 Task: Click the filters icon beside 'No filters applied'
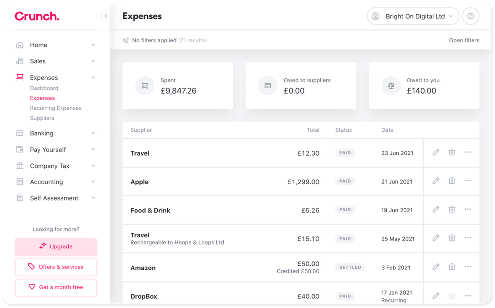tap(125, 40)
